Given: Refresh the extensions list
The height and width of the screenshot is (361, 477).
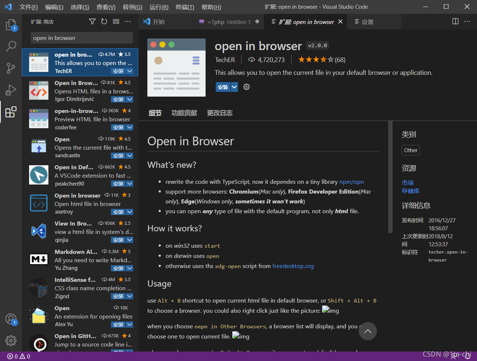Looking at the screenshot, I should point(104,22).
